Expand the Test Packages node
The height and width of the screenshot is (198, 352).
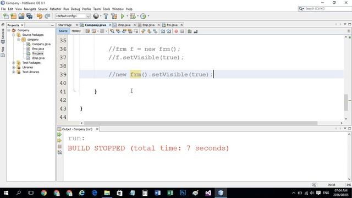point(14,63)
